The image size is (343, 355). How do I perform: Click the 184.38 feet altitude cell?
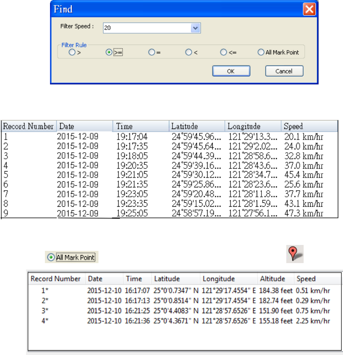coord(276,290)
